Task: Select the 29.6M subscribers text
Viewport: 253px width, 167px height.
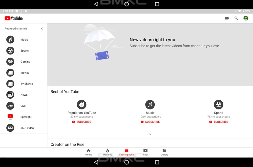Action: pos(82,117)
